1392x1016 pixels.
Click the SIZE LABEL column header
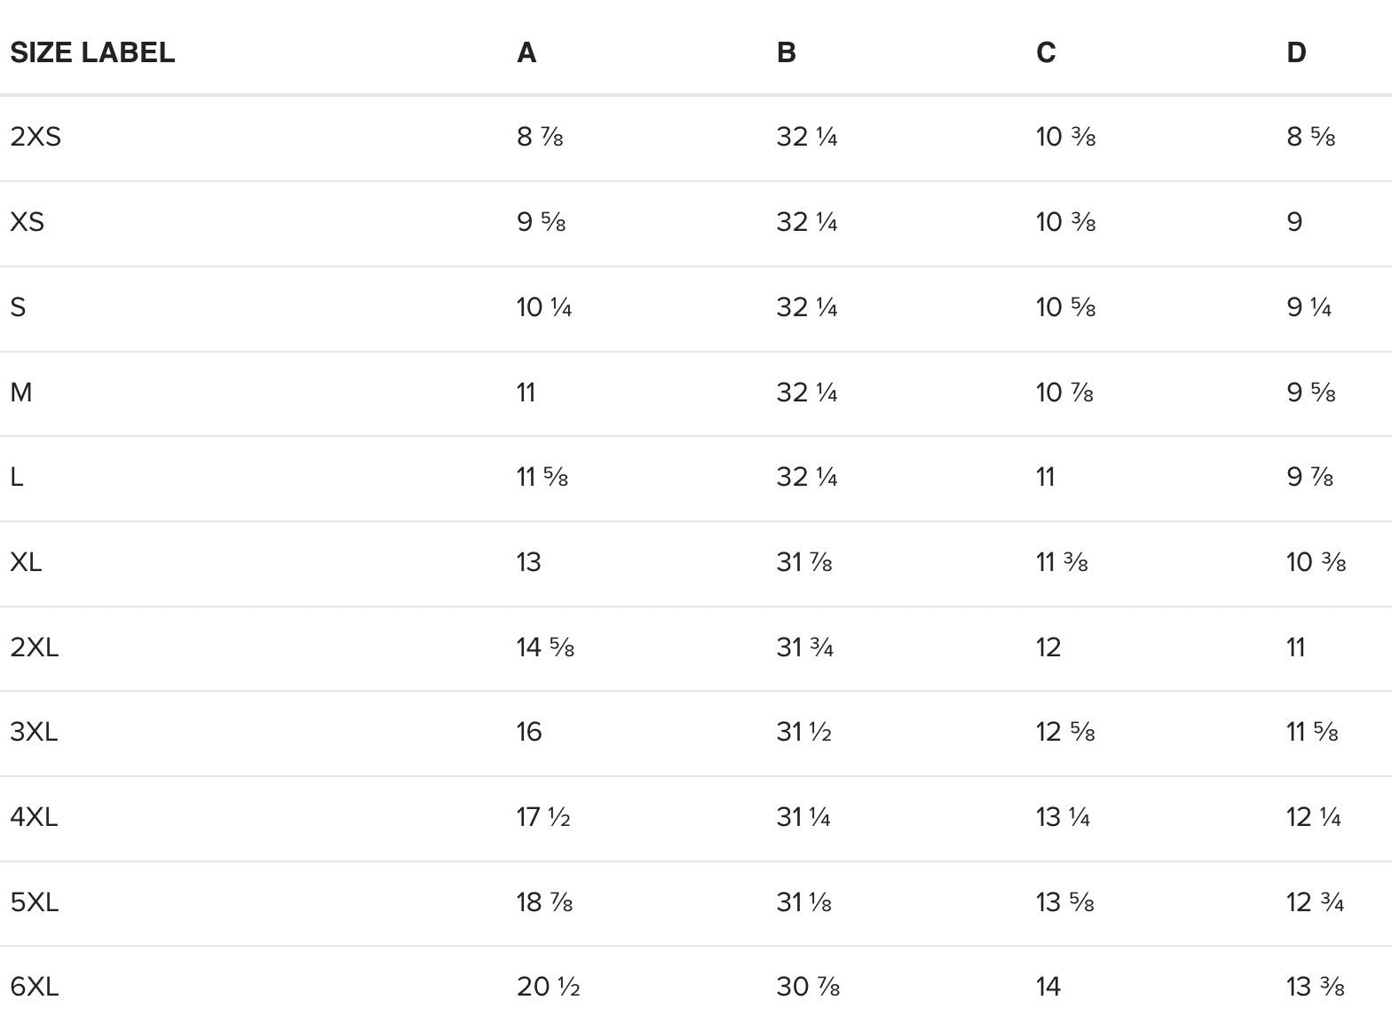pyautogui.click(x=92, y=52)
